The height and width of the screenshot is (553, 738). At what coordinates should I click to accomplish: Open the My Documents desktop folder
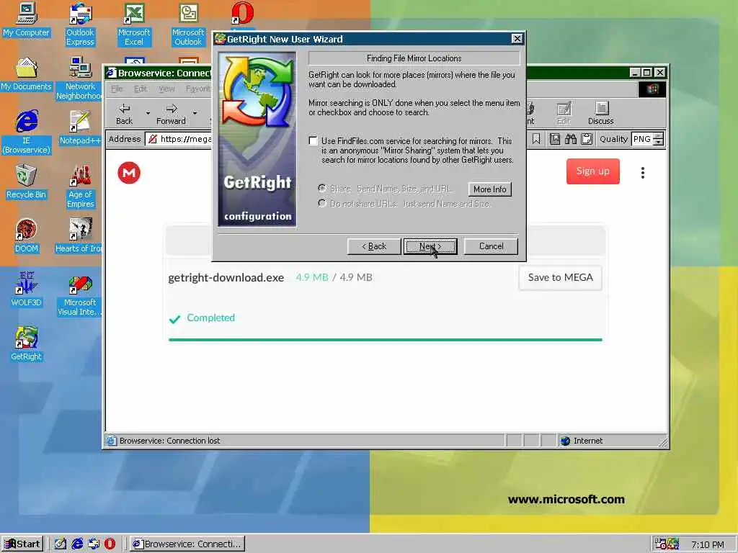pos(26,74)
